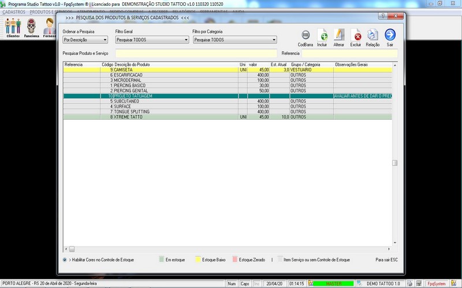Click the Estoque Baixo yellow swatch
Screen dimensions: 462x288
(198, 259)
